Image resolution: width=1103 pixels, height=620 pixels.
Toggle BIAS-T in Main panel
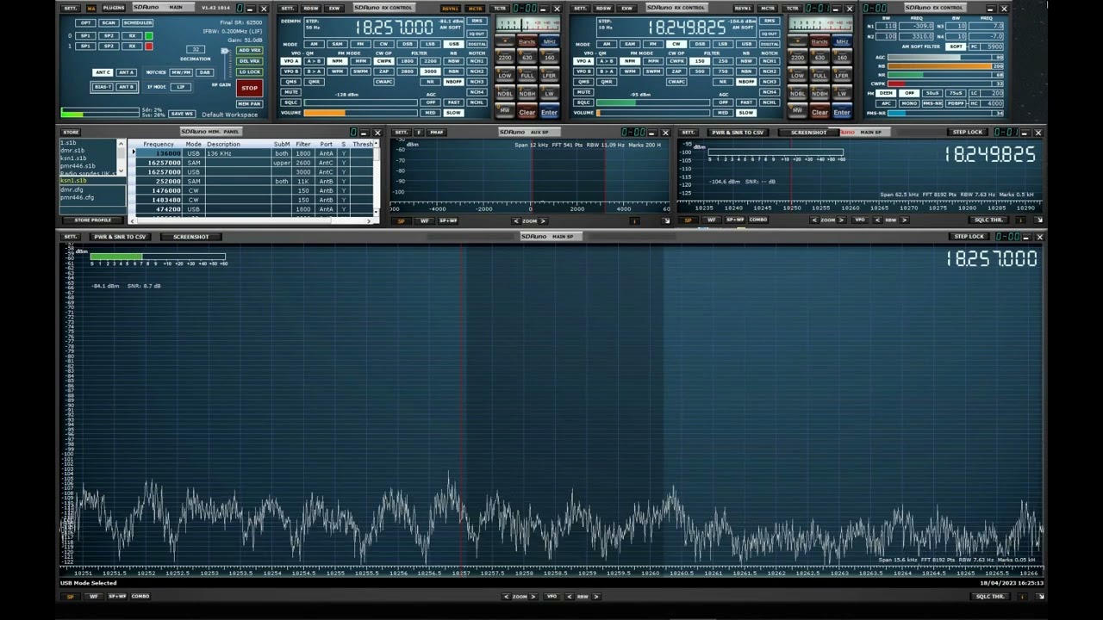103,87
